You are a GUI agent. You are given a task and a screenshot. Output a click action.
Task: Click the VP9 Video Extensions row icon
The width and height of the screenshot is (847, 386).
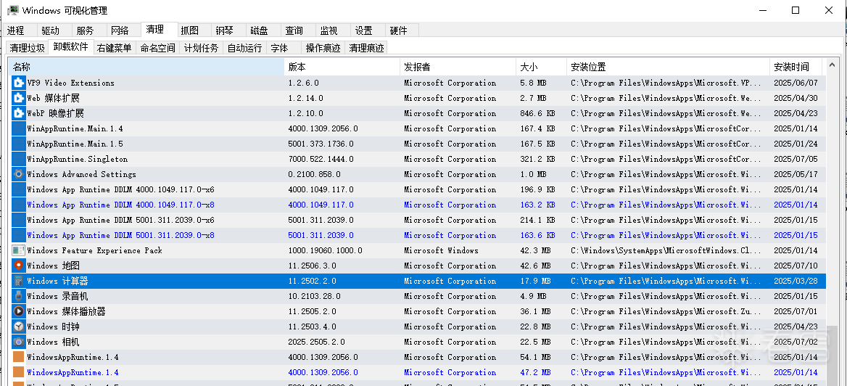point(18,83)
